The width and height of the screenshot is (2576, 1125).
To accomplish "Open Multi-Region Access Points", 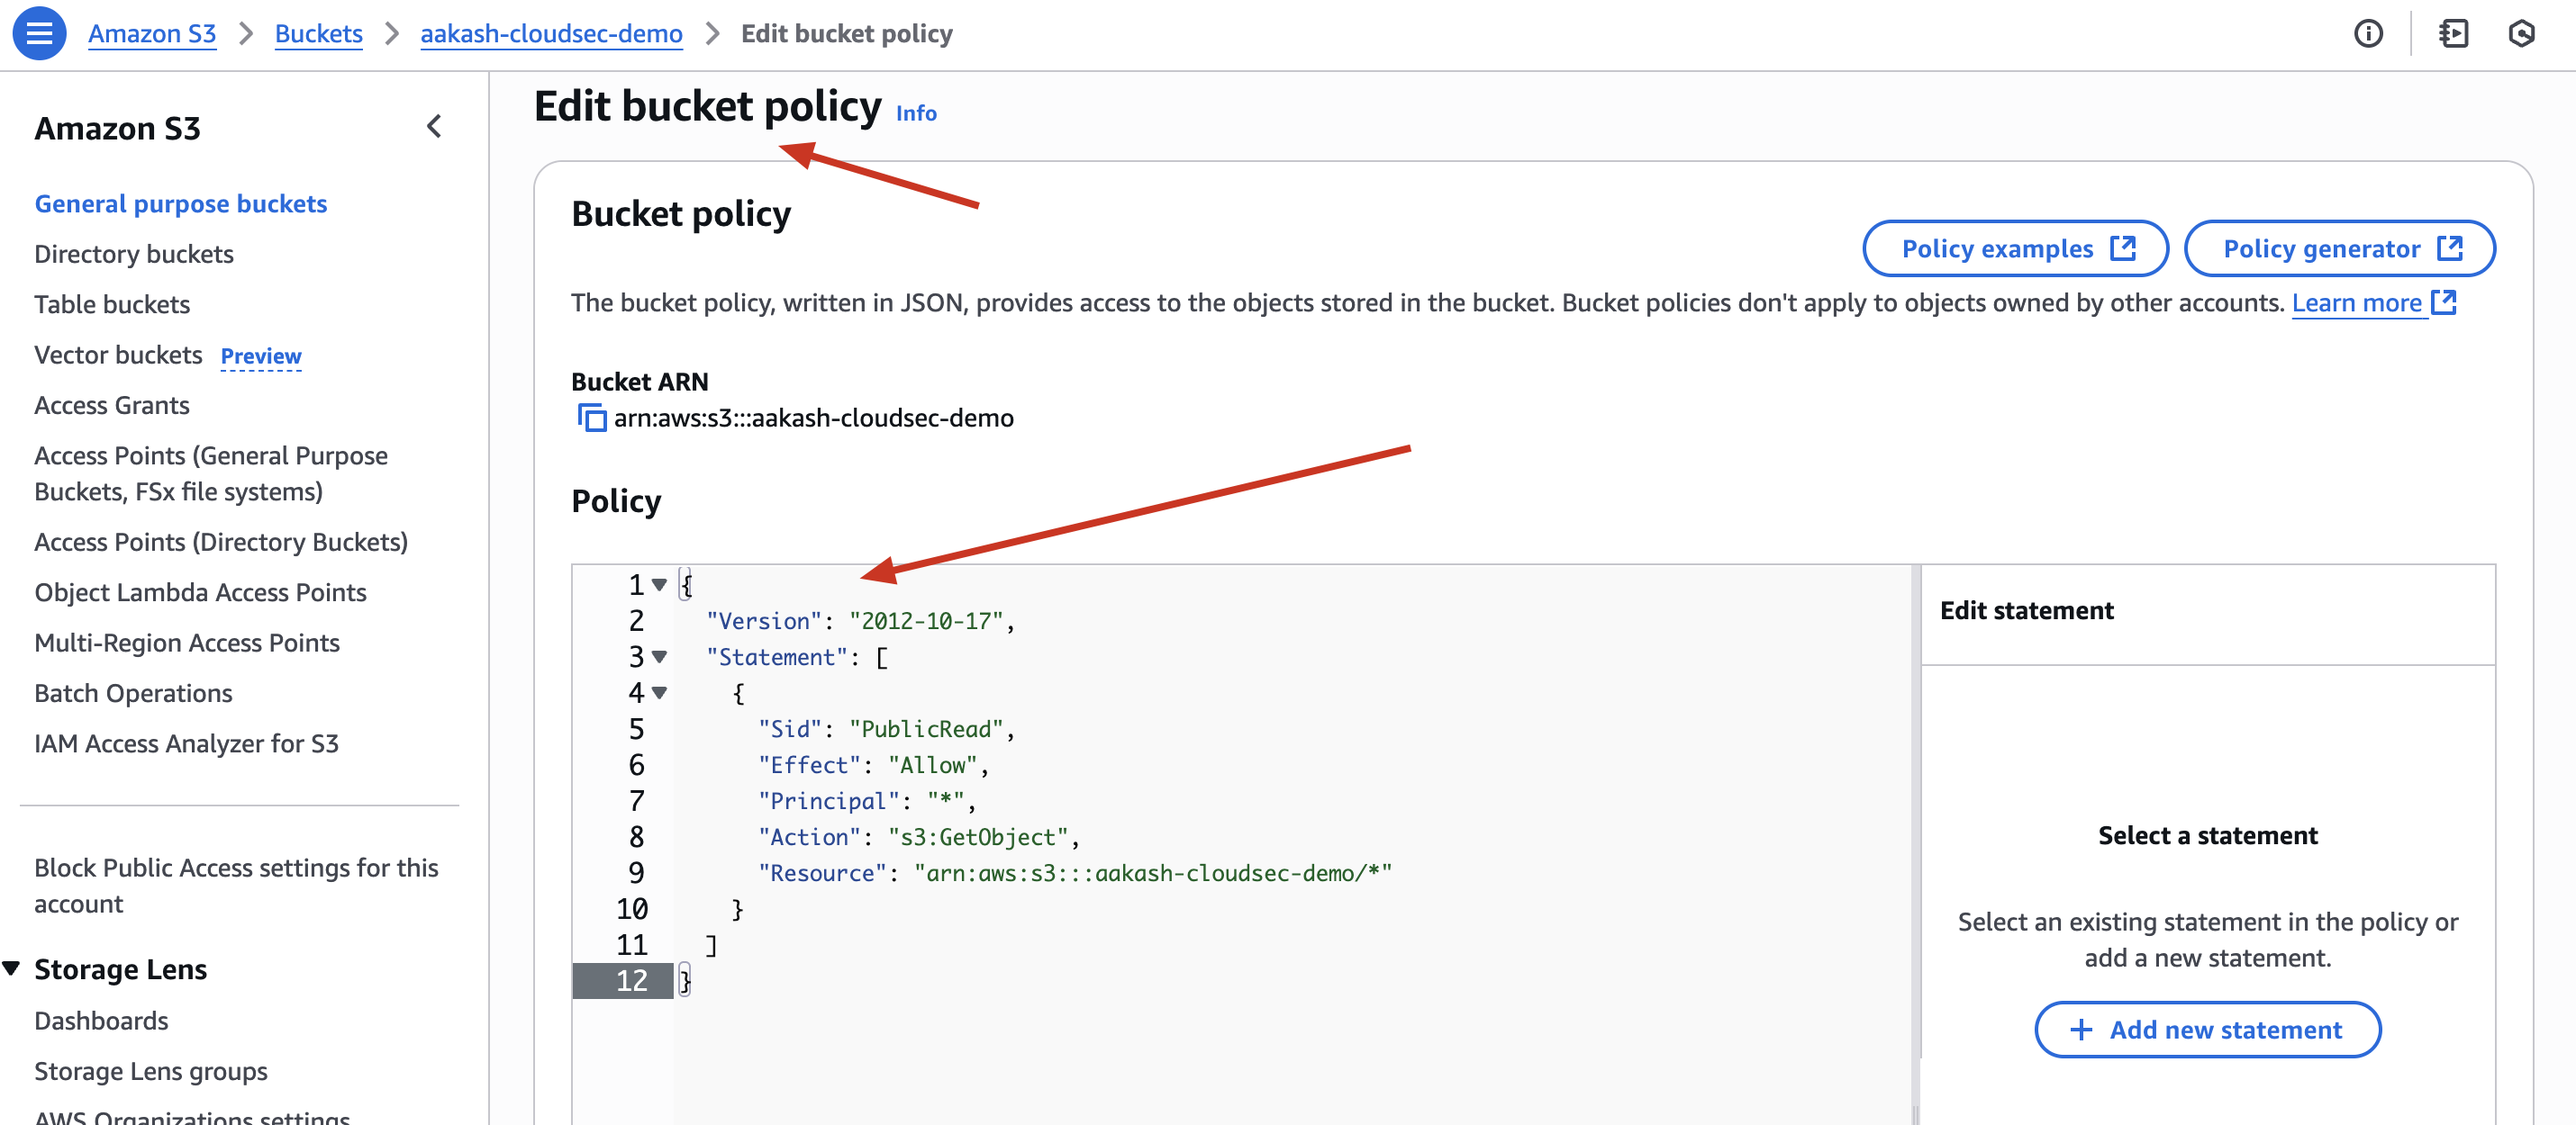I will [x=187, y=643].
